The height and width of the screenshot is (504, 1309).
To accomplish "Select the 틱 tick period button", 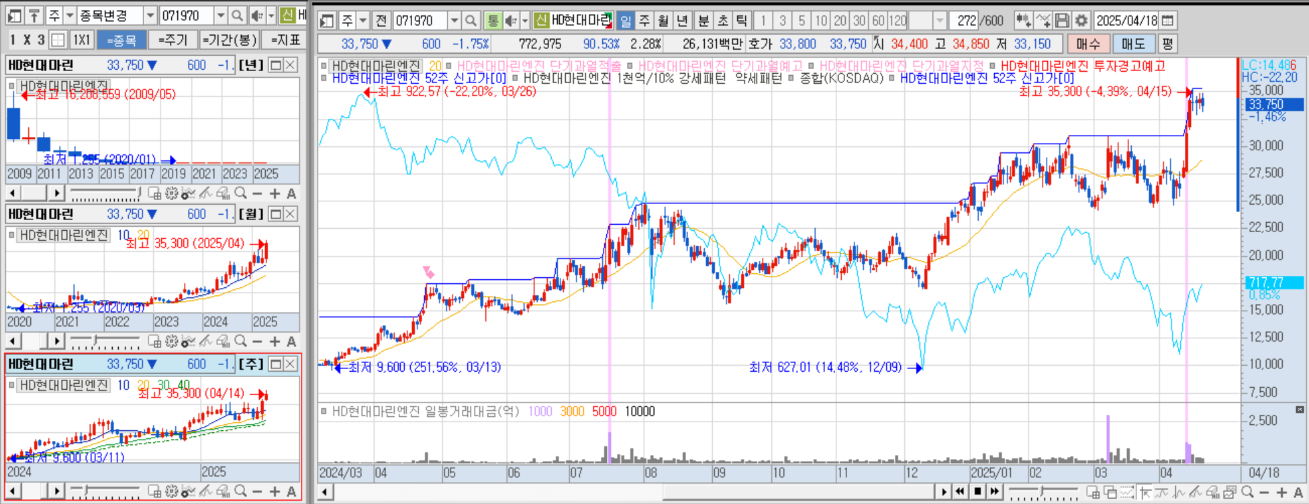I will (741, 21).
